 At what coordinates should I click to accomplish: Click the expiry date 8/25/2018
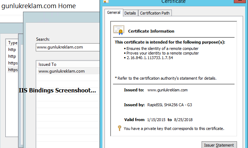183,120
